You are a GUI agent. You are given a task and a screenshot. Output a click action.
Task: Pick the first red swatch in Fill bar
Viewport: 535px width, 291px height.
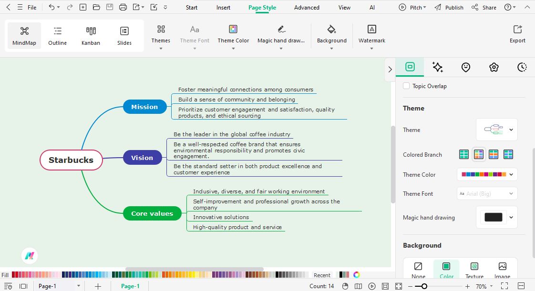coord(13,275)
